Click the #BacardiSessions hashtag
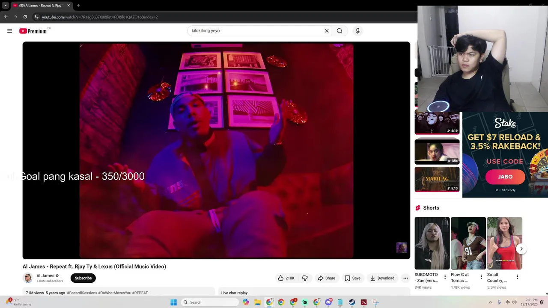Image resolution: width=548 pixels, height=308 pixels. [82, 293]
